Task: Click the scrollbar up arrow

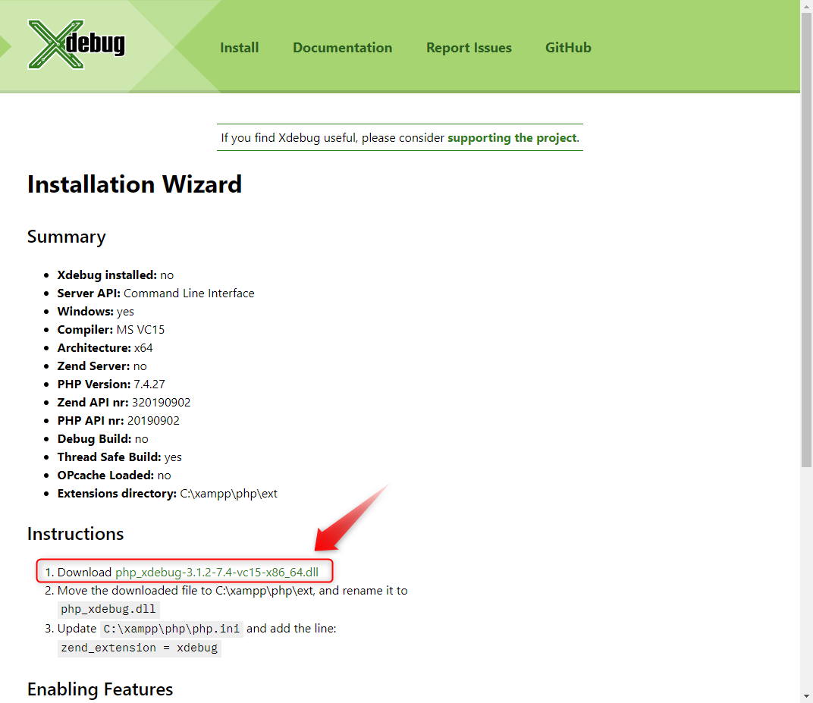Action: [x=806, y=6]
